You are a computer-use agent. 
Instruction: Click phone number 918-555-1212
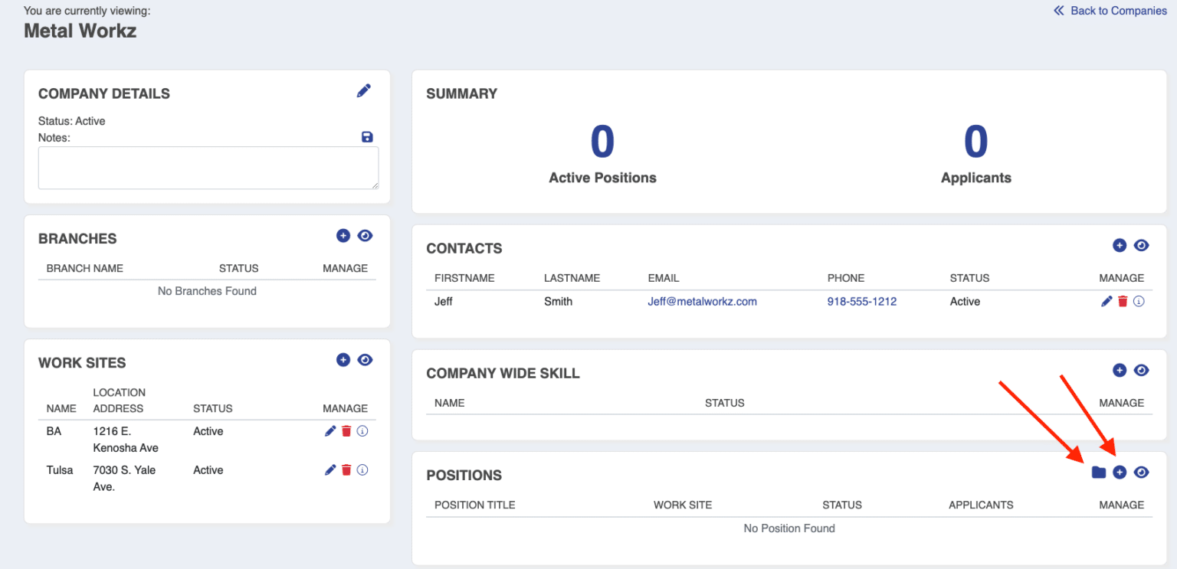pyautogui.click(x=861, y=302)
